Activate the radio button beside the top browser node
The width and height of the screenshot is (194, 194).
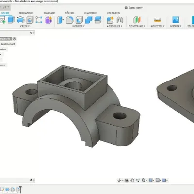click(14, 39)
